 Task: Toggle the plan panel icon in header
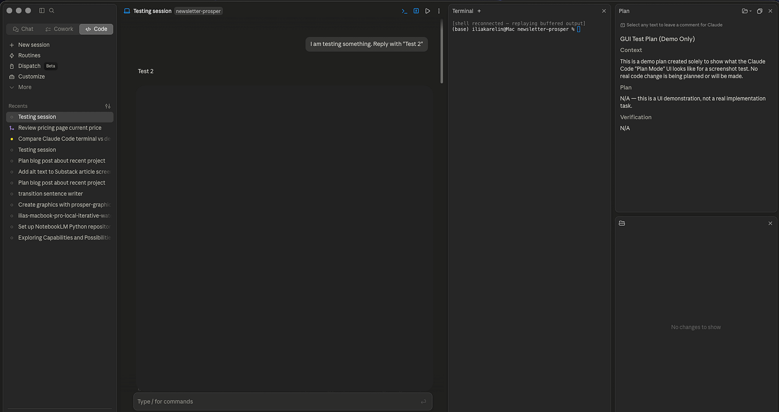[x=416, y=11]
